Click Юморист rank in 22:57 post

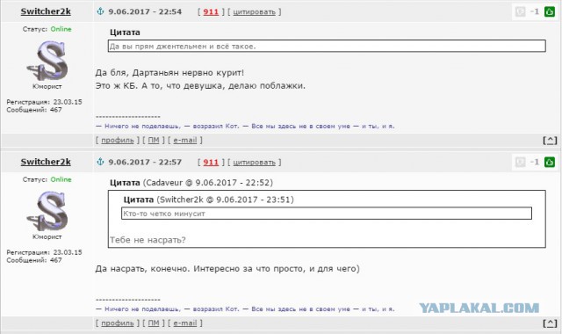tap(47, 236)
